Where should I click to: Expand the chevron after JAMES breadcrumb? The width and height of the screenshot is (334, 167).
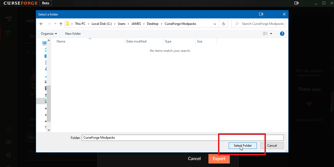coord(144,24)
